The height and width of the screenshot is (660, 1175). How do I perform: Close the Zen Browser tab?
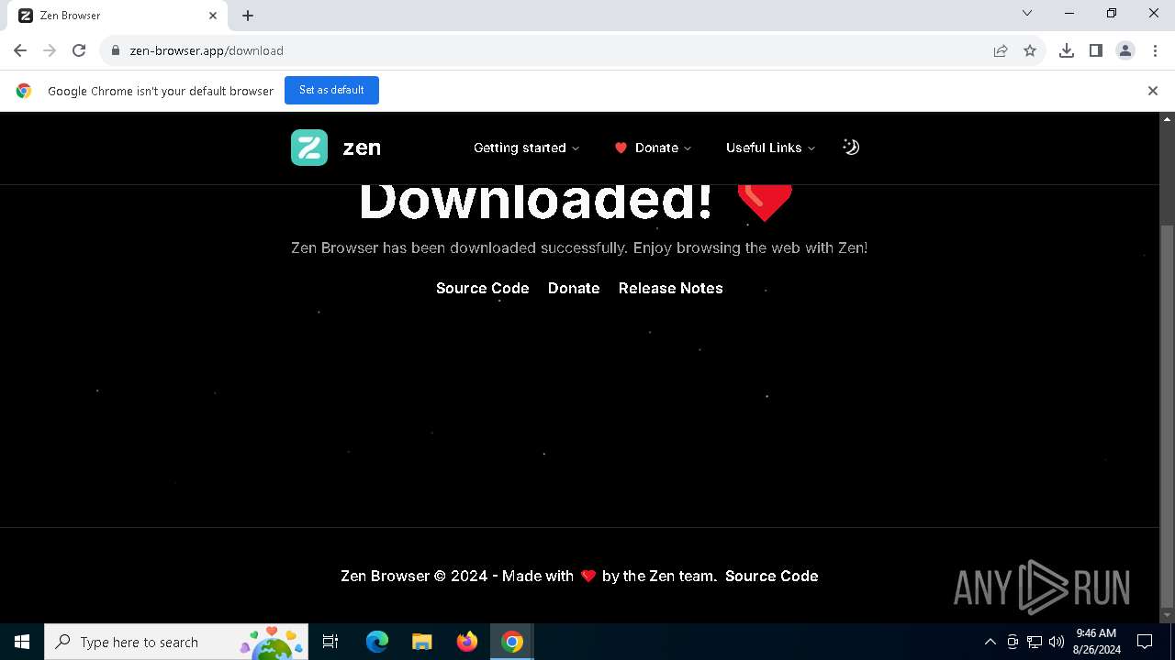tap(213, 16)
